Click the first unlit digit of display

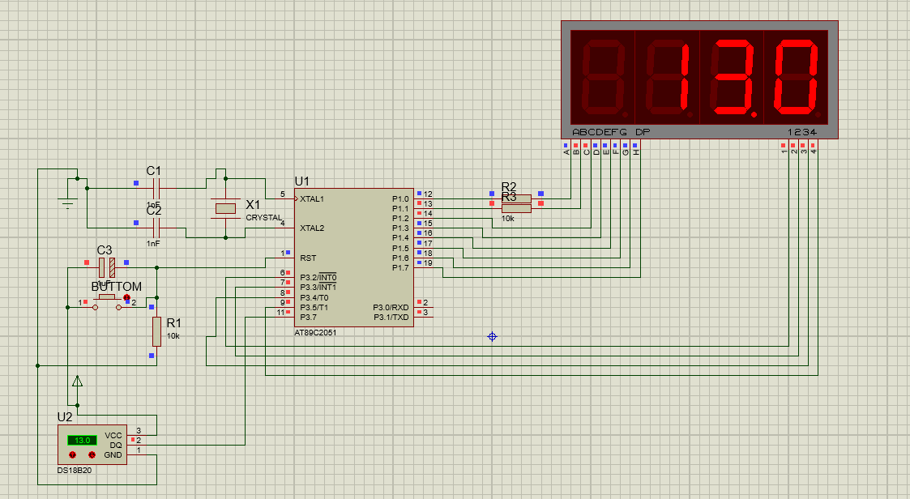pyautogui.click(x=604, y=79)
